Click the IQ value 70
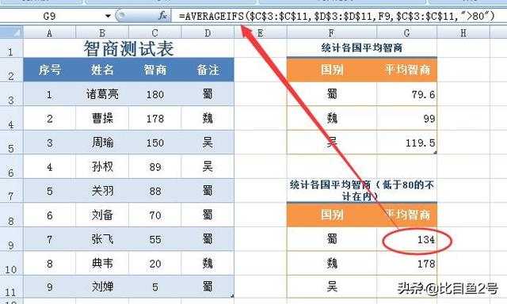 [155, 215]
